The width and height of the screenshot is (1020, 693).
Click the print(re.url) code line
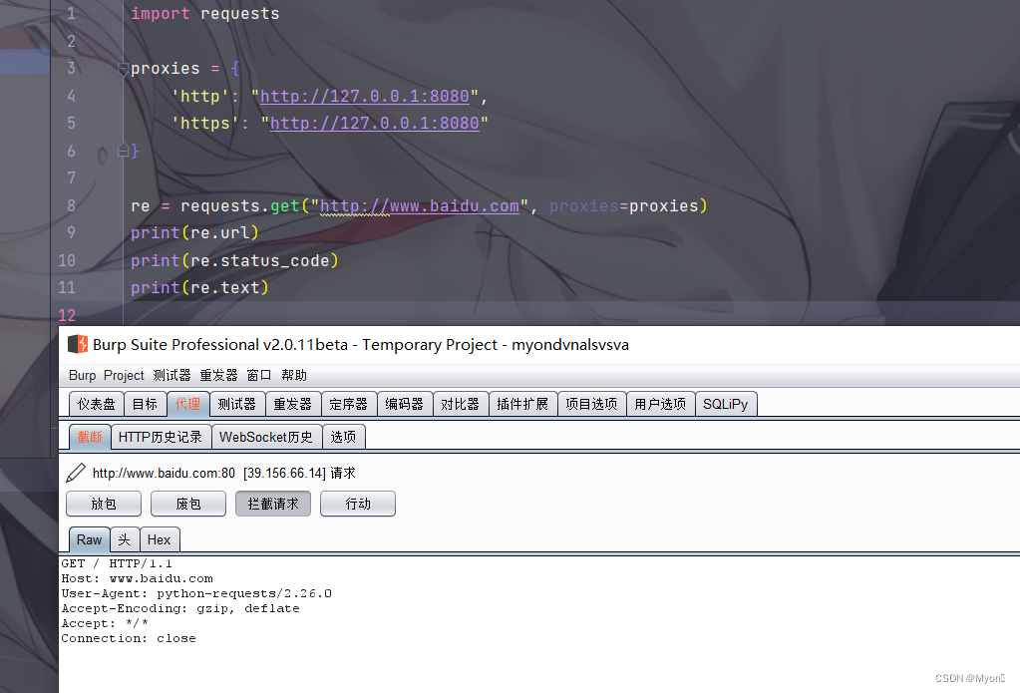(x=194, y=233)
